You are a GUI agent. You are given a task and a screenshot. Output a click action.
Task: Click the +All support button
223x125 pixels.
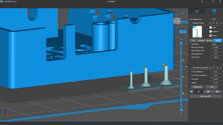[x=212, y=87]
